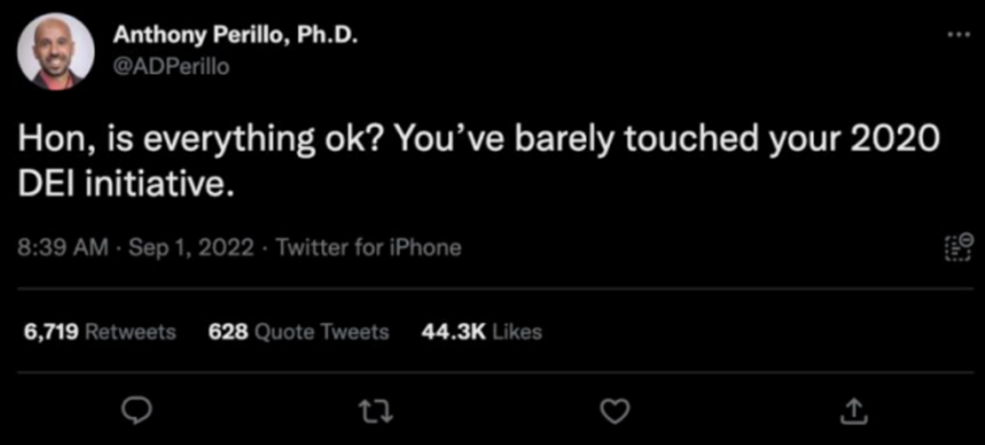
Task: Open the share tray via the upload arrow icon
Action: pyautogui.click(x=853, y=412)
